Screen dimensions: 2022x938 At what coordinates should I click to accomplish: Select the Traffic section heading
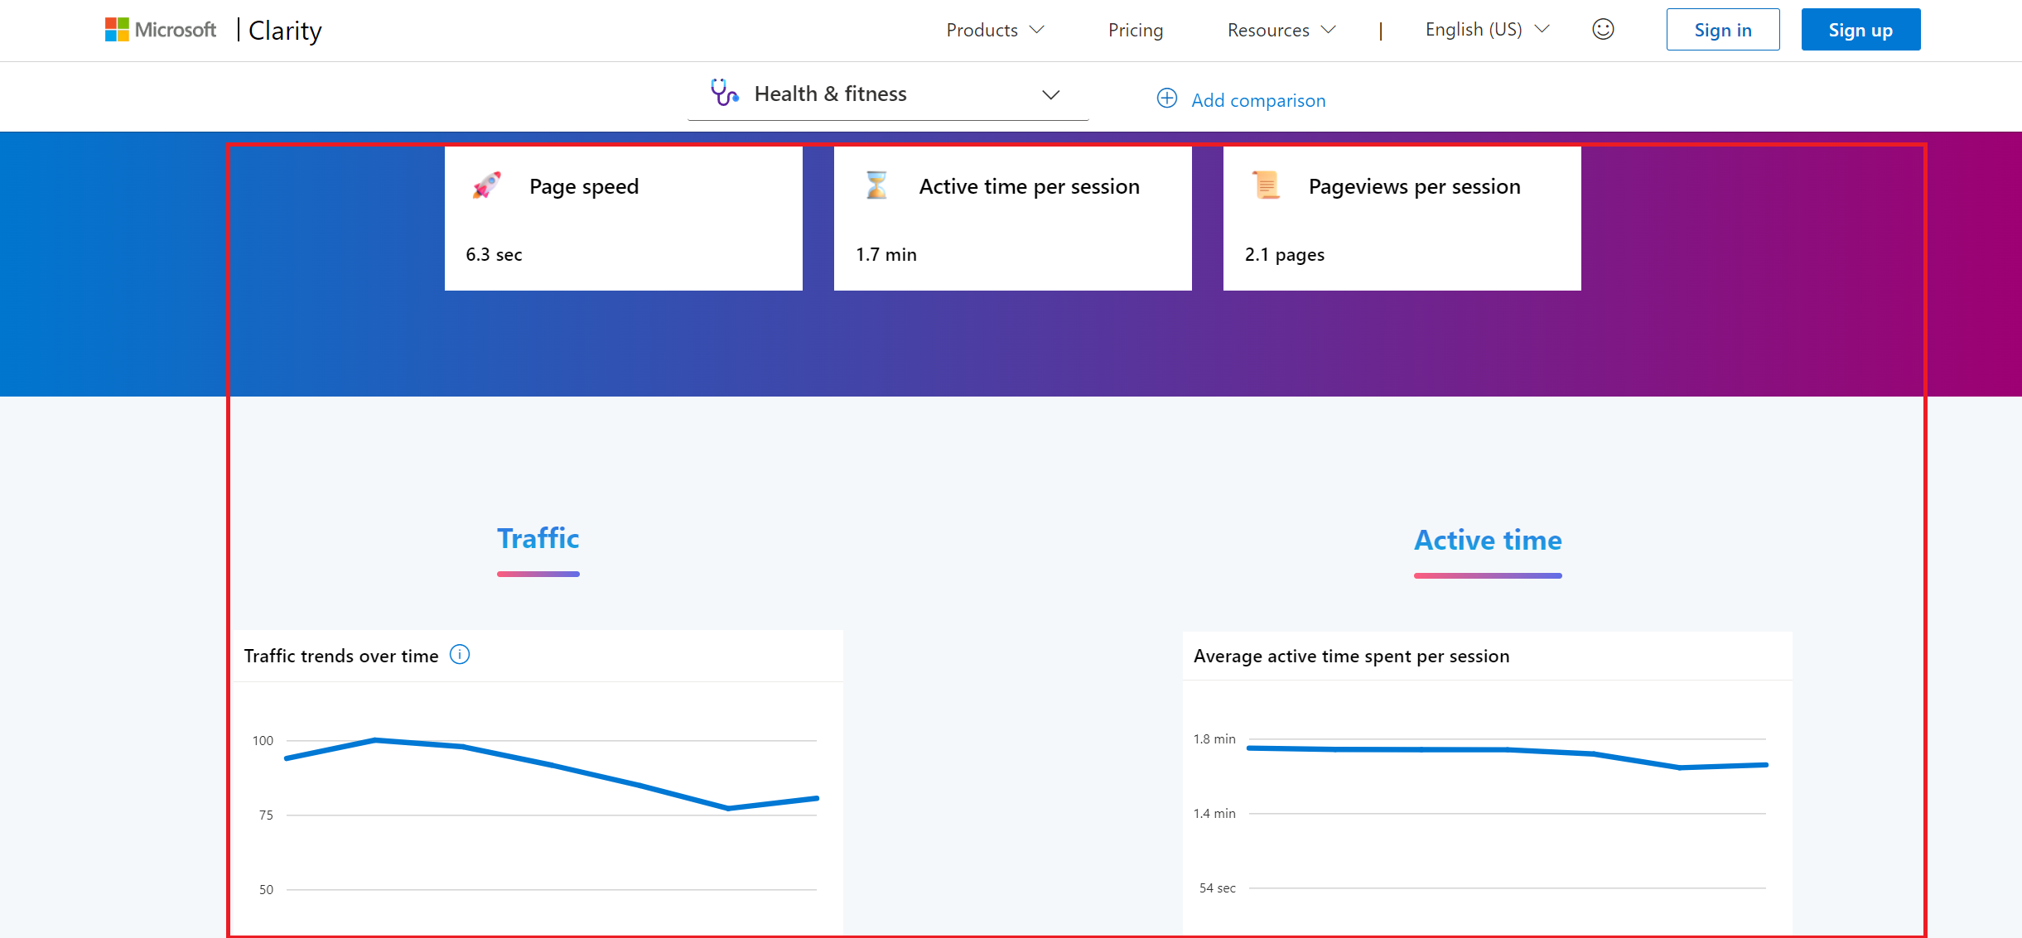click(538, 539)
